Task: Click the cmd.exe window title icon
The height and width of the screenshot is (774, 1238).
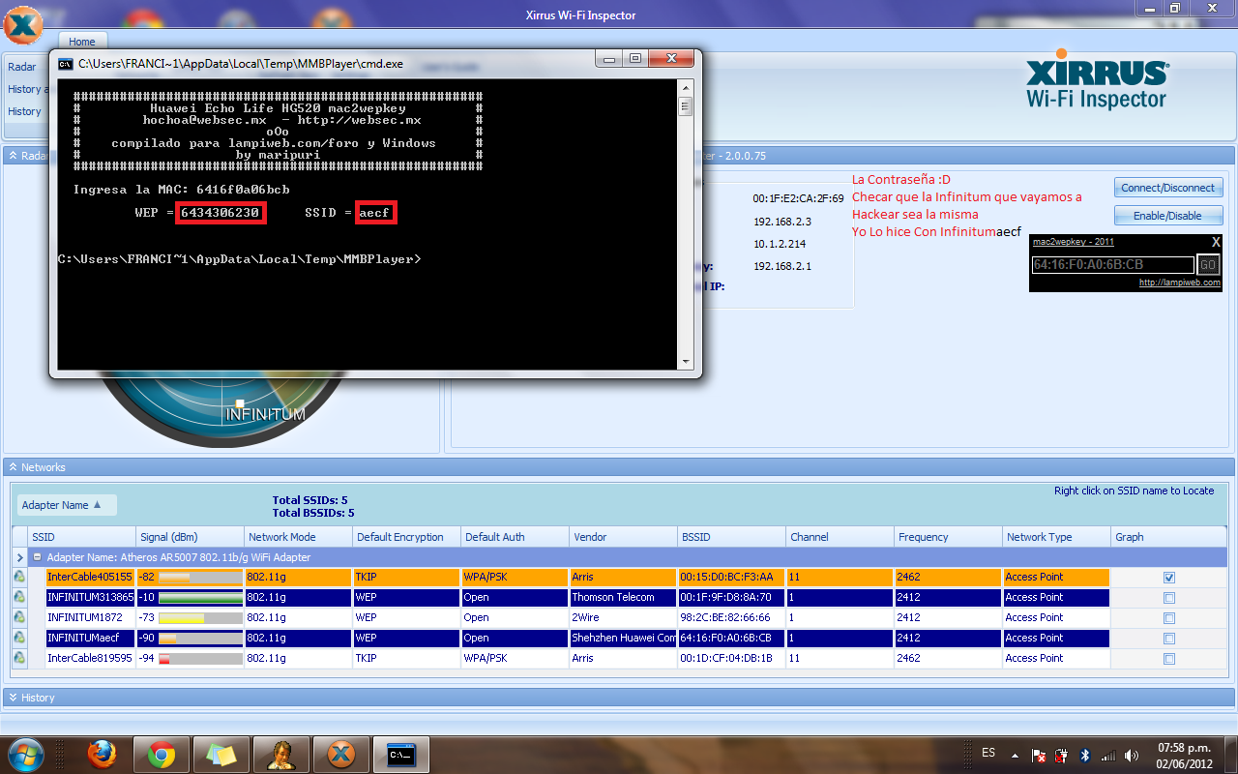Action: [x=65, y=64]
